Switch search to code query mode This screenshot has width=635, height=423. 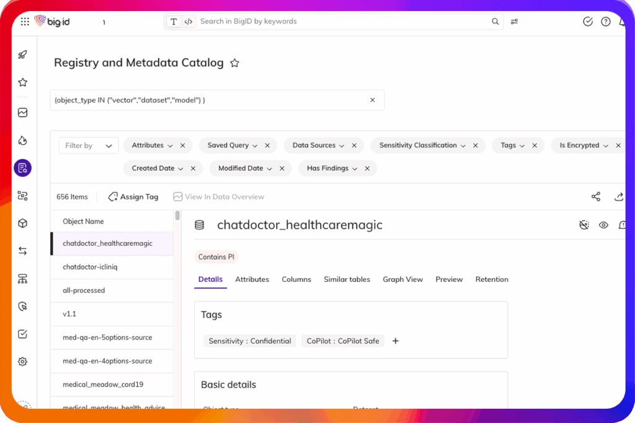pyautogui.click(x=189, y=22)
